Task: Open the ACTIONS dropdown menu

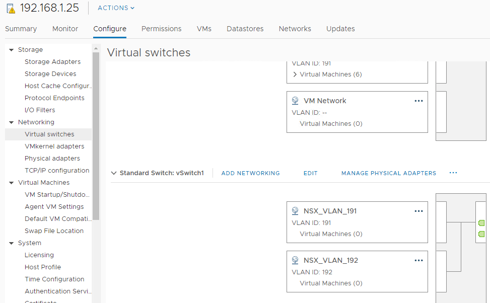Action: coord(116,8)
